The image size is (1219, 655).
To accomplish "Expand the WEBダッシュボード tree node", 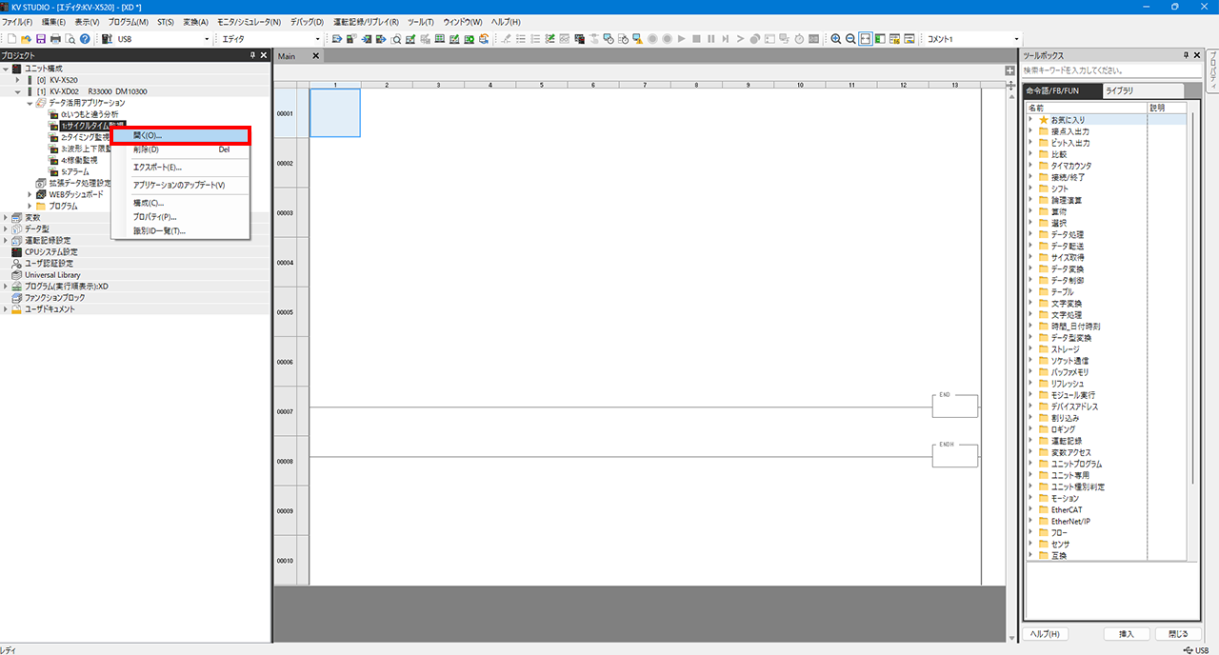I will [30, 194].
